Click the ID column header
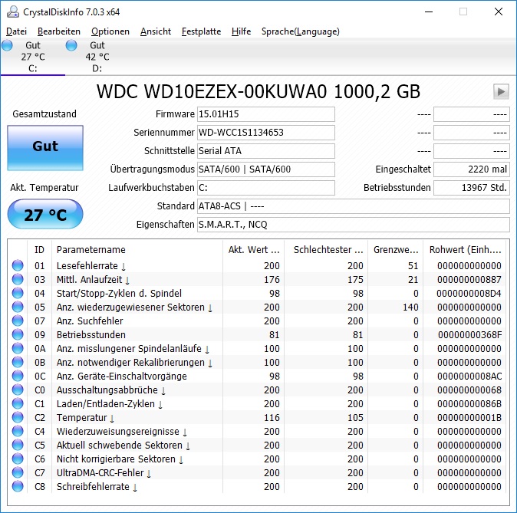 (39, 249)
